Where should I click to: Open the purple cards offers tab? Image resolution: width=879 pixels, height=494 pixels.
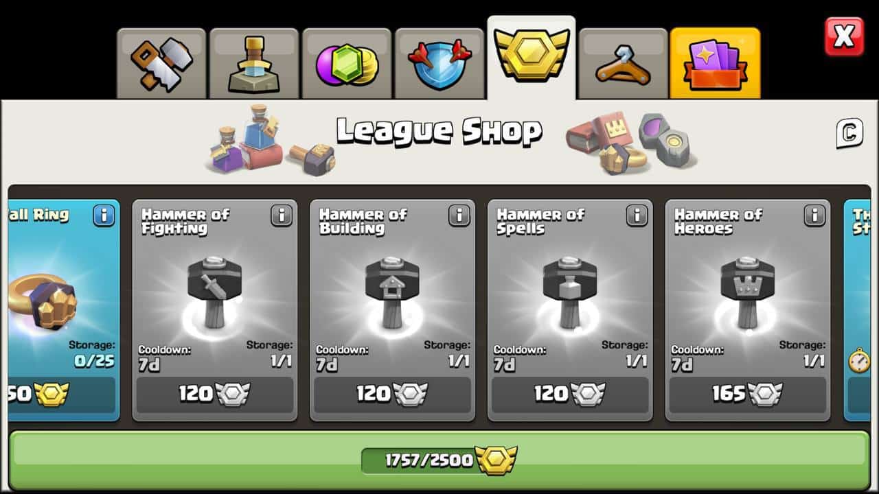715,64
